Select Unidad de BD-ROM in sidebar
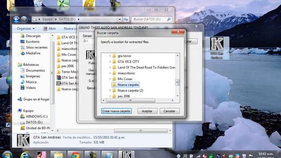281x158 pixels. [35, 128]
